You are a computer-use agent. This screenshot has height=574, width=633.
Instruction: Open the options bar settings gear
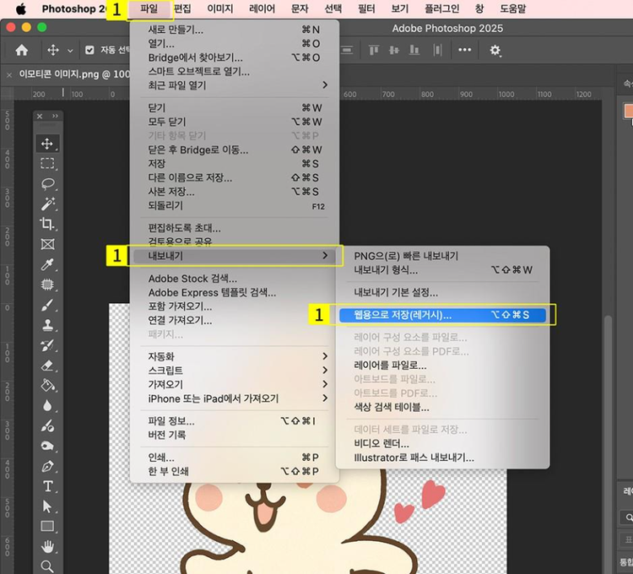(x=495, y=50)
